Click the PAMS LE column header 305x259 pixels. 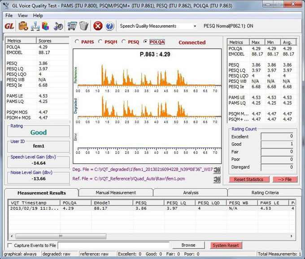click(x=273, y=203)
